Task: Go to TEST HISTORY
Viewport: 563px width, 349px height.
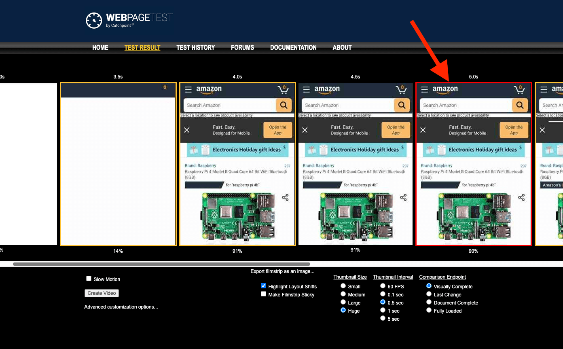Action: [x=196, y=47]
